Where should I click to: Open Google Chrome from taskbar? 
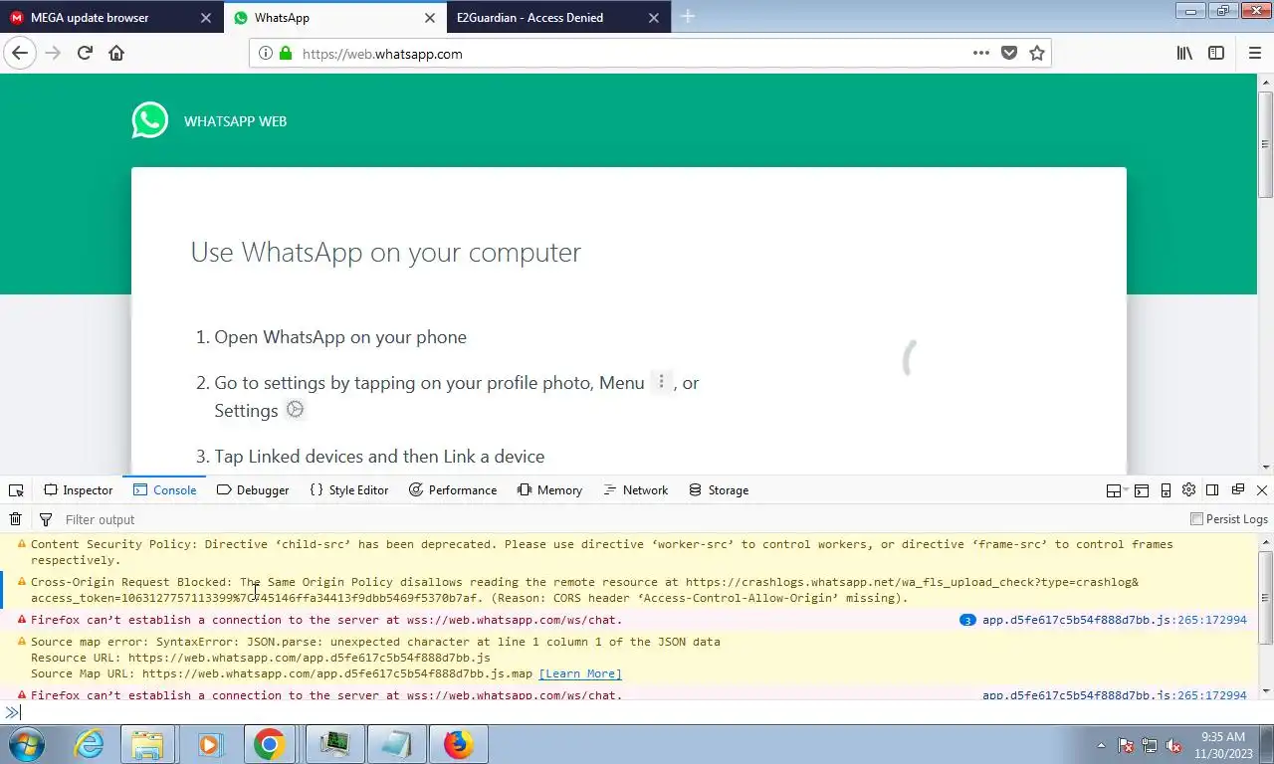[269, 744]
